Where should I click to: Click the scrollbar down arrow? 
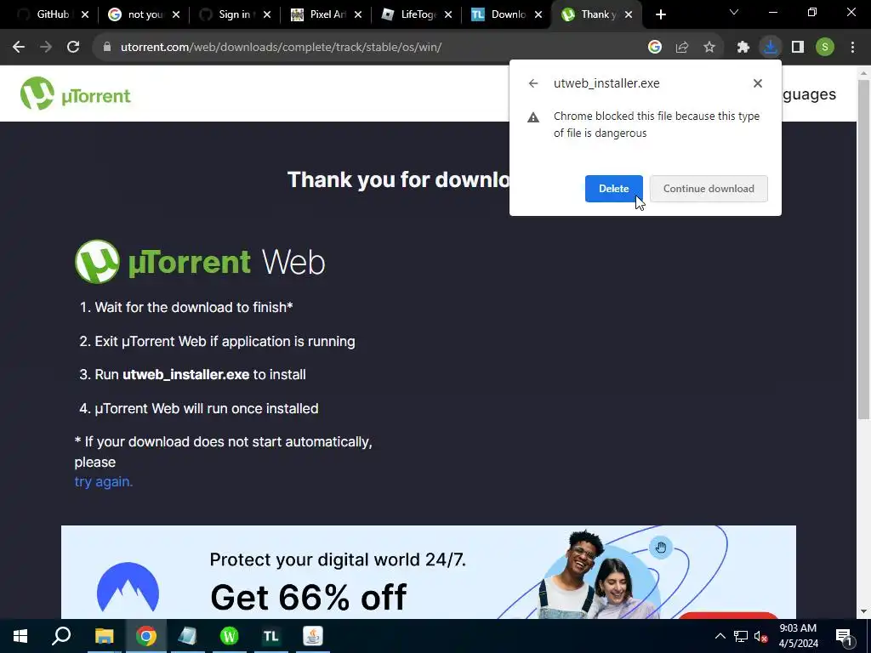863,611
